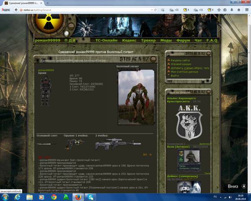Select the Сражение! роман99999 browser tab

tap(23, 3)
